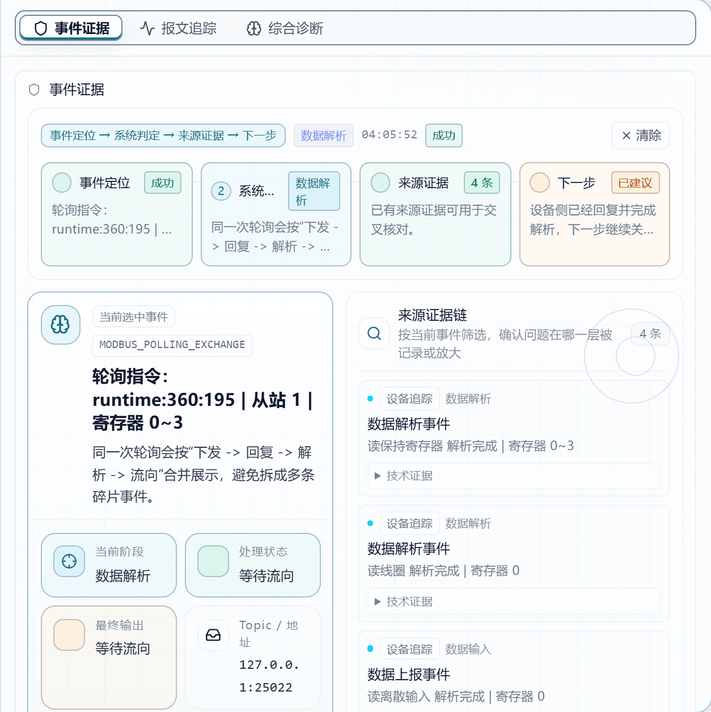Switch to the 事件证据 tab

point(71,28)
